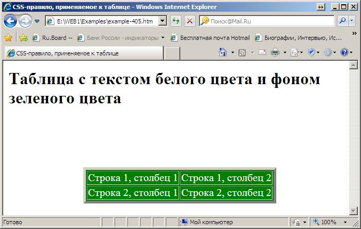
Task: Expand the Help menu dropdown arrow
Action: click(351, 53)
